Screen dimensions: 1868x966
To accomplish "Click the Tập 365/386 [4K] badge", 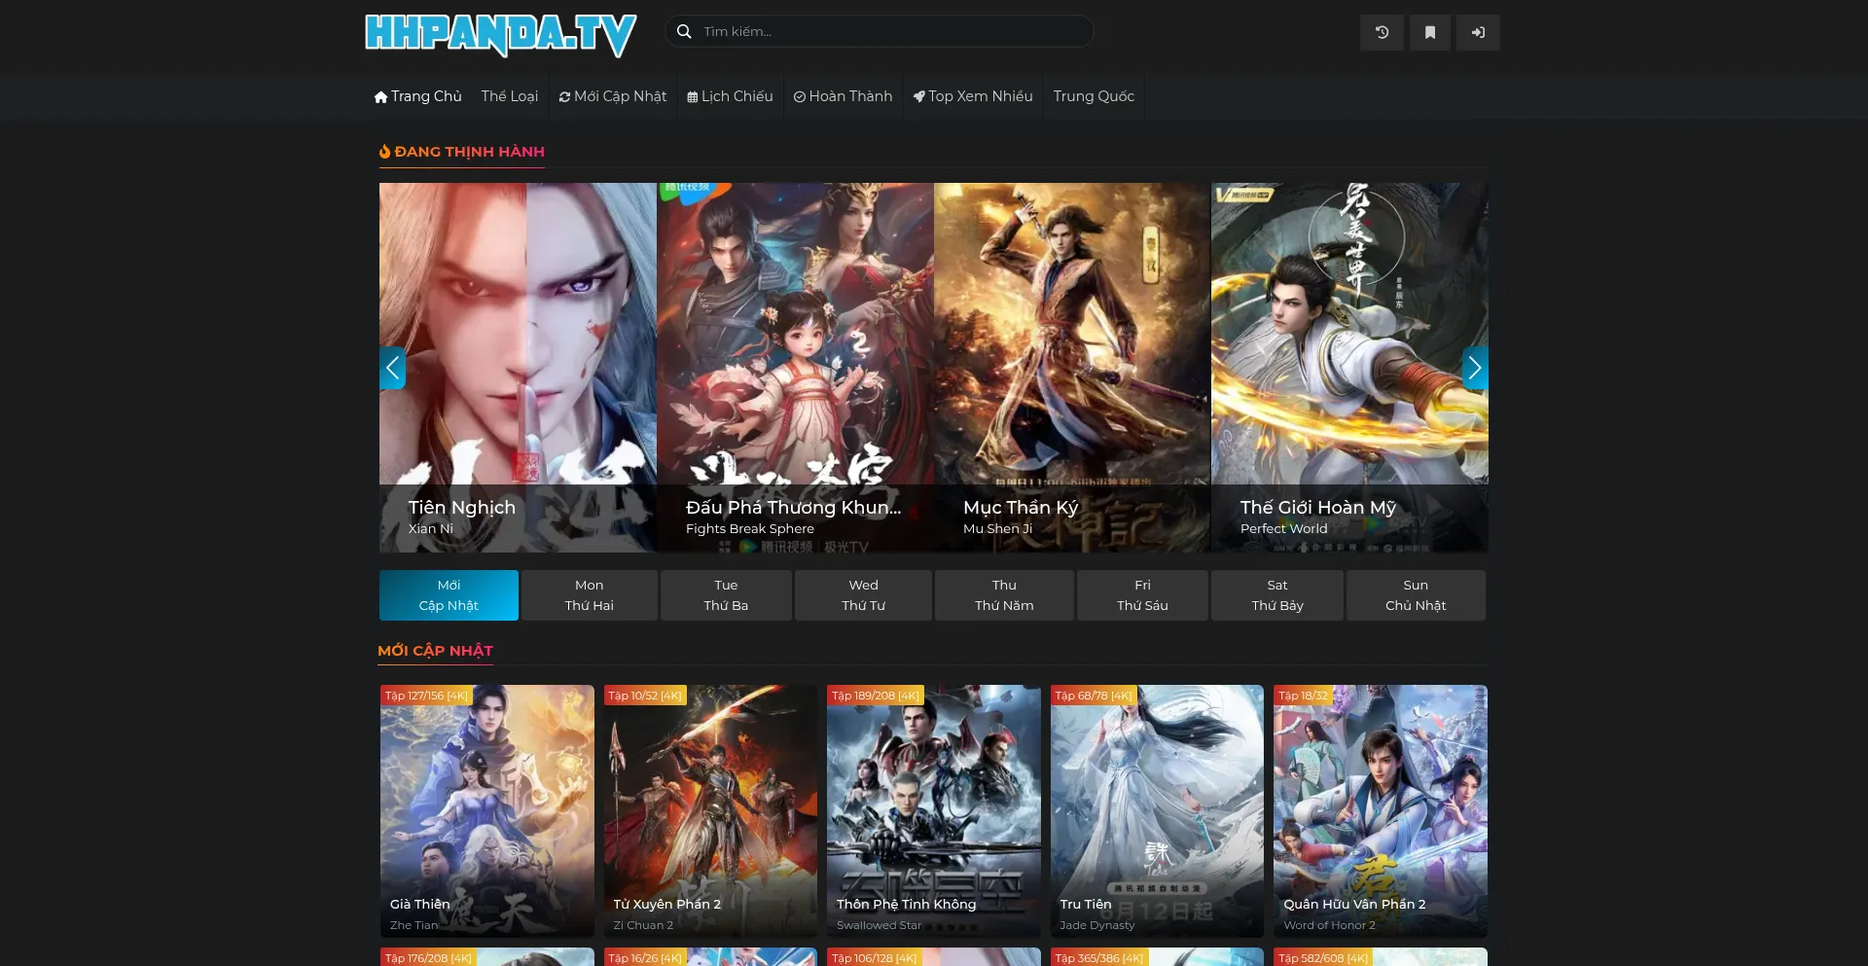I will coord(1099,957).
